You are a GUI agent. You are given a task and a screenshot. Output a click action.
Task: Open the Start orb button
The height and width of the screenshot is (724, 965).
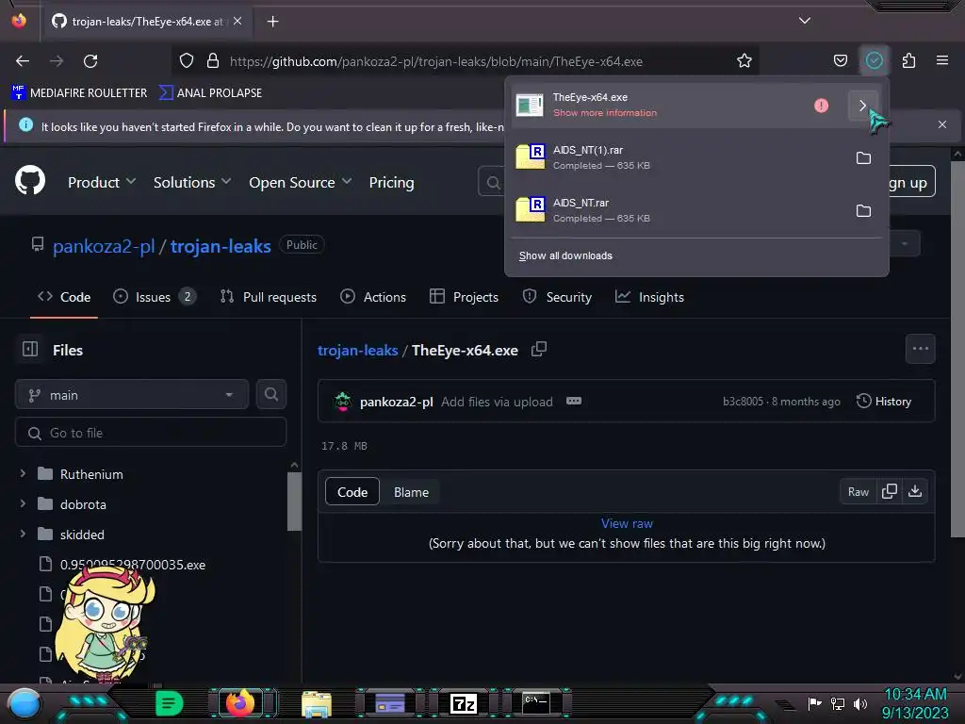(x=25, y=703)
